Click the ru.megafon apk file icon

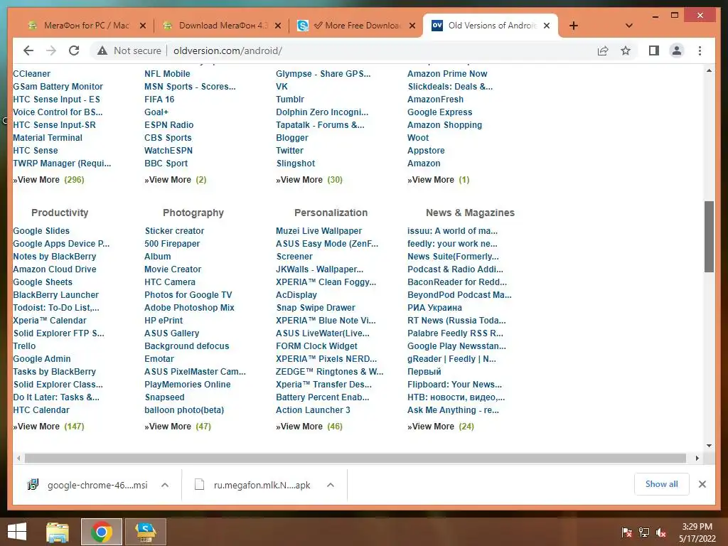pos(199,484)
